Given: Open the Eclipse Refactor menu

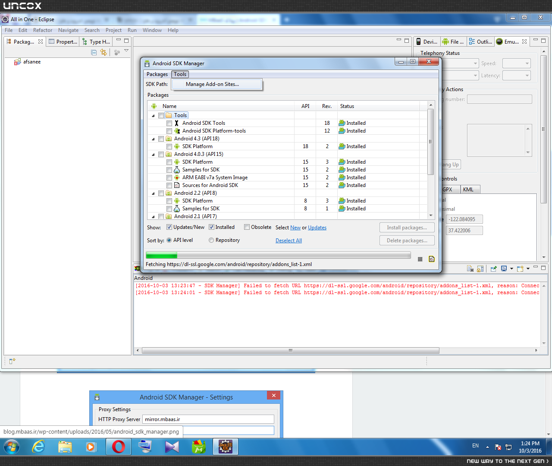Looking at the screenshot, I should tap(43, 30).
